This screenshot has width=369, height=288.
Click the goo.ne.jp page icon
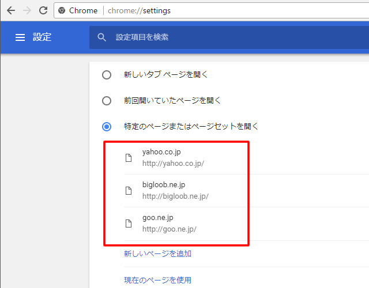(129, 223)
